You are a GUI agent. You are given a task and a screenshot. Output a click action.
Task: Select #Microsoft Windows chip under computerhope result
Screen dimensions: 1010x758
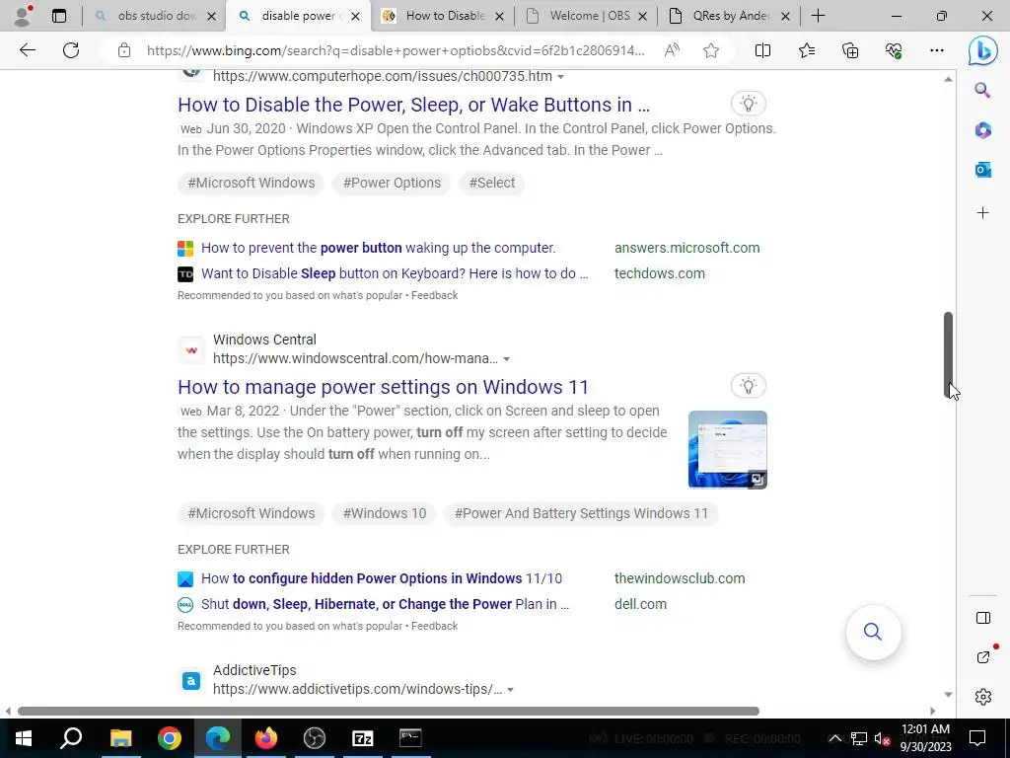[252, 183]
